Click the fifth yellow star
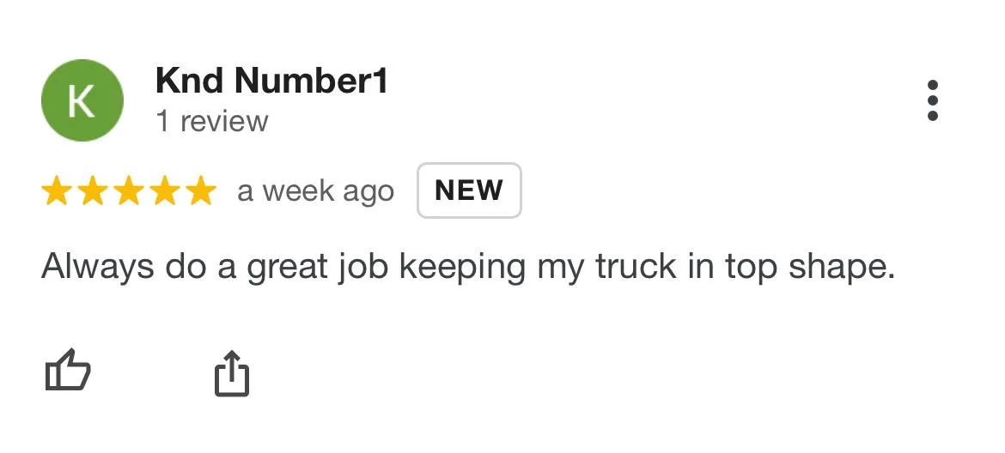 (x=200, y=191)
